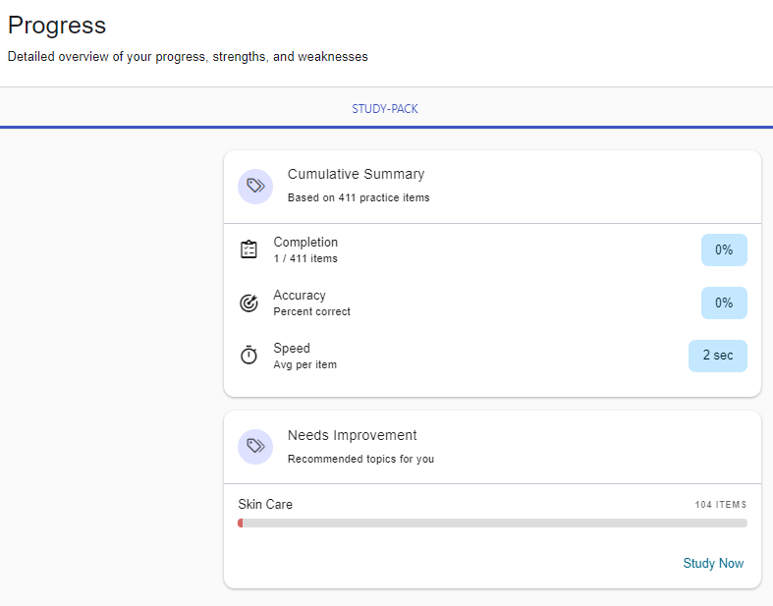773x606 pixels.
Task: Click the Cumulative Summary title
Action: click(x=356, y=174)
